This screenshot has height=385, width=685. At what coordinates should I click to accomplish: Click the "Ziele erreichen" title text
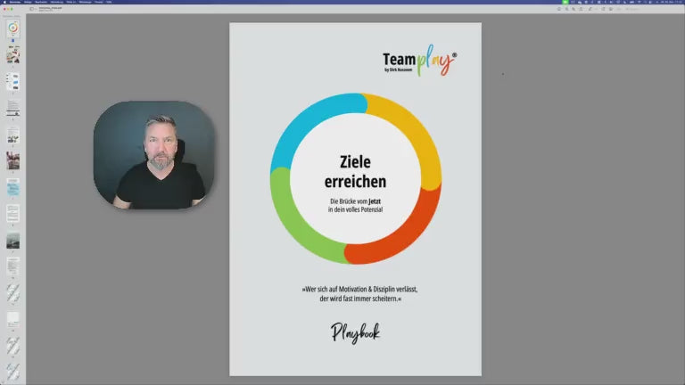pos(355,170)
